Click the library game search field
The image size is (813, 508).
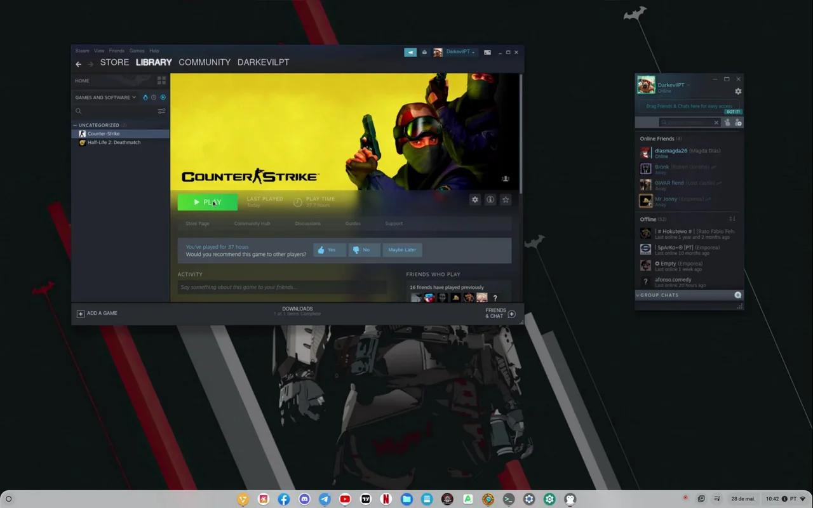click(x=114, y=111)
